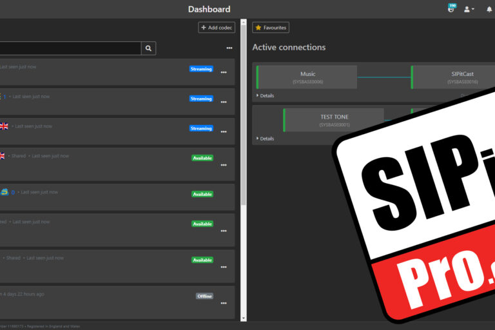
Task: Open three-dot menu of first Available codec
Action: tap(224, 165)
